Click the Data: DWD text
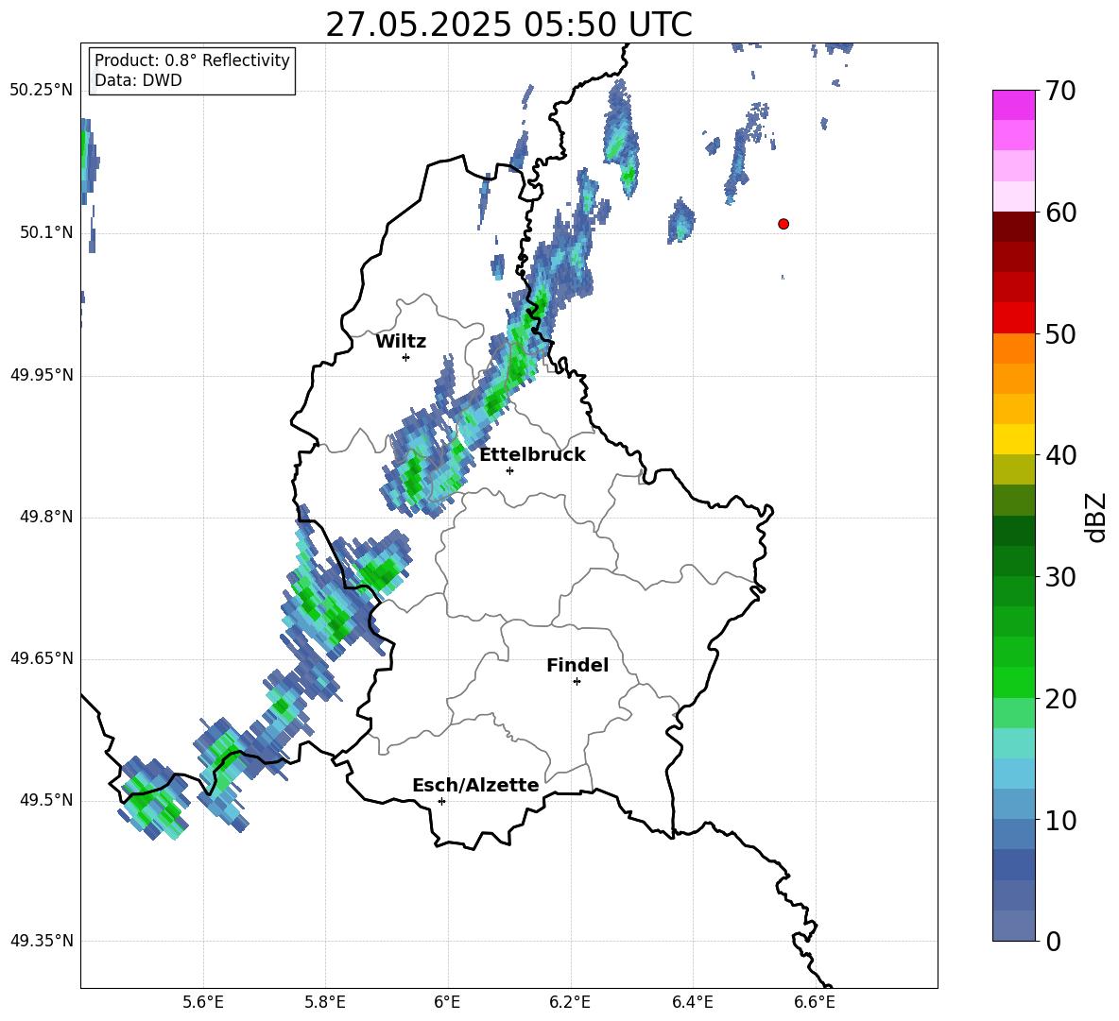The image size is (1119, 1021). (x=138, y=80)
